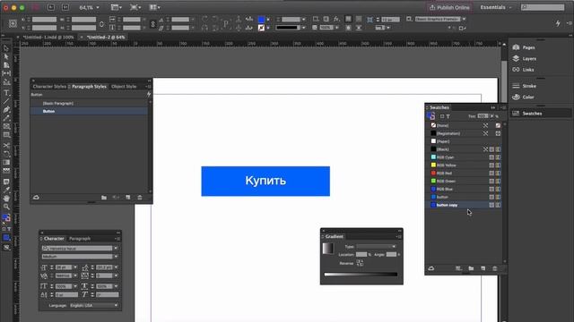Create new swatch in Swatches panel
Viewport: 574px width, 322px height.
tap(483, 268)
